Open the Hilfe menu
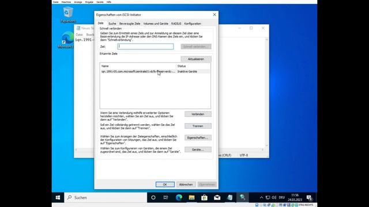This screenshot has width=369, height=207. [x=109, y=2]
